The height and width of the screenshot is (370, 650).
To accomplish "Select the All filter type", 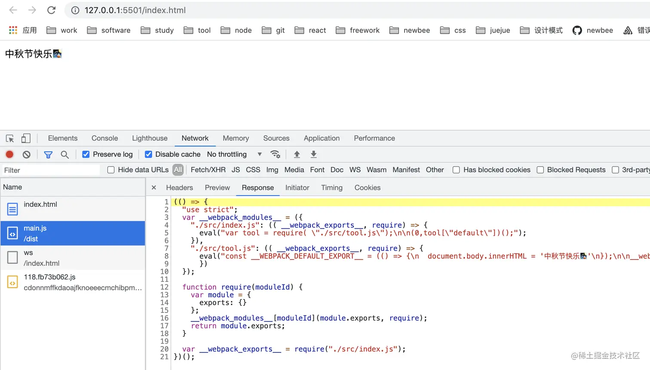I will 178,170.
